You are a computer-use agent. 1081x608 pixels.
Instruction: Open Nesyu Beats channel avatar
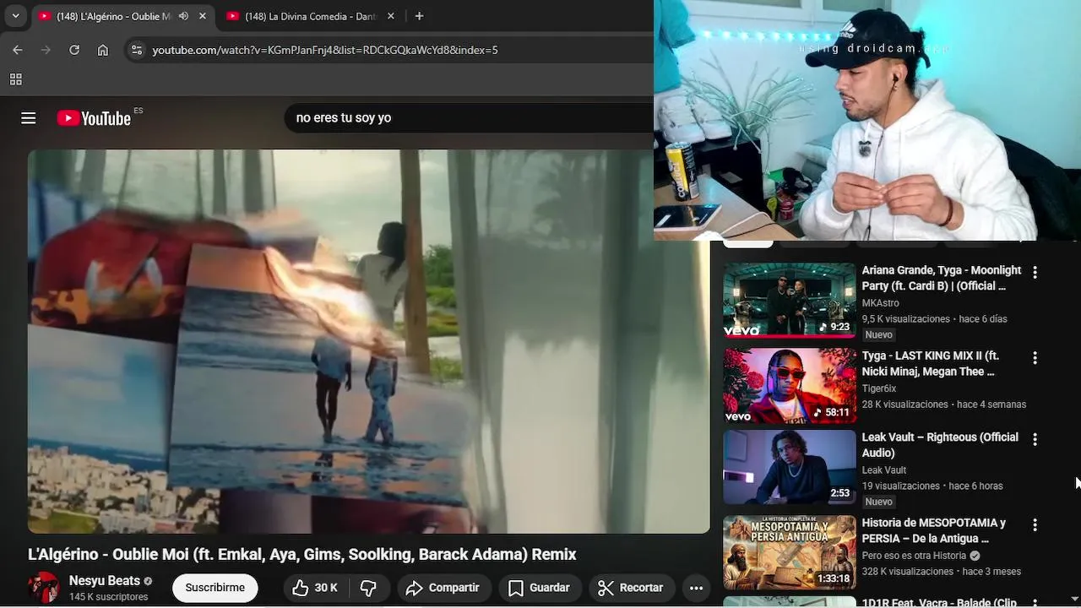(44, 588)
